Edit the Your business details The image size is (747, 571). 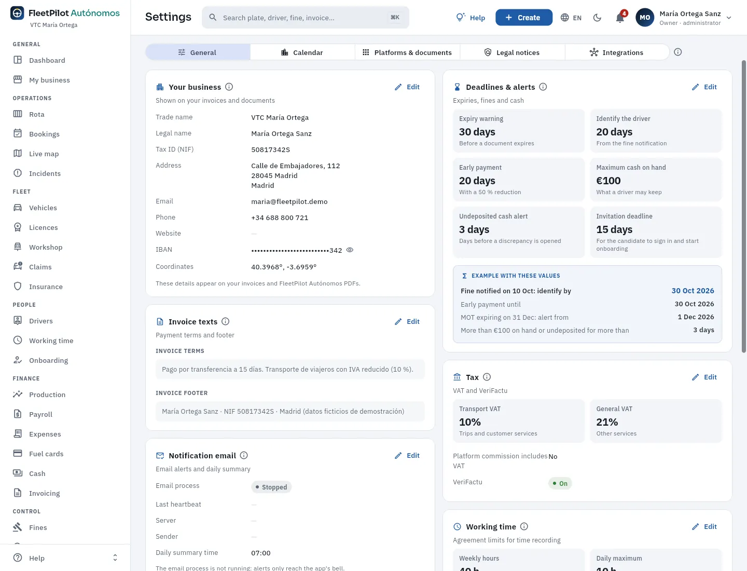pos(407,87)
